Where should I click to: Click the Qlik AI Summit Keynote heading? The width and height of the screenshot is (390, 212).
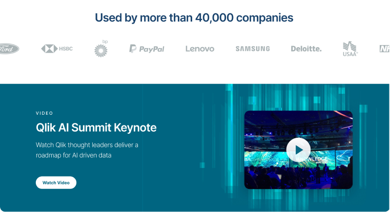click(x=96, y=128)
